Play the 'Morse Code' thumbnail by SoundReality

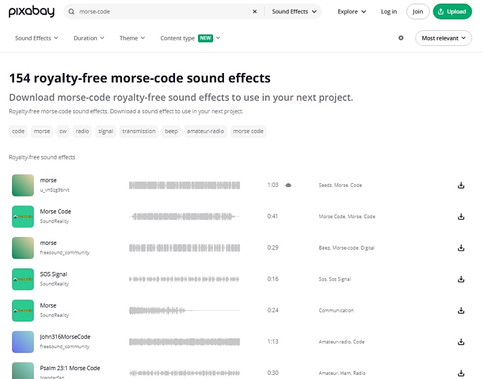click(x=23, y=216)
